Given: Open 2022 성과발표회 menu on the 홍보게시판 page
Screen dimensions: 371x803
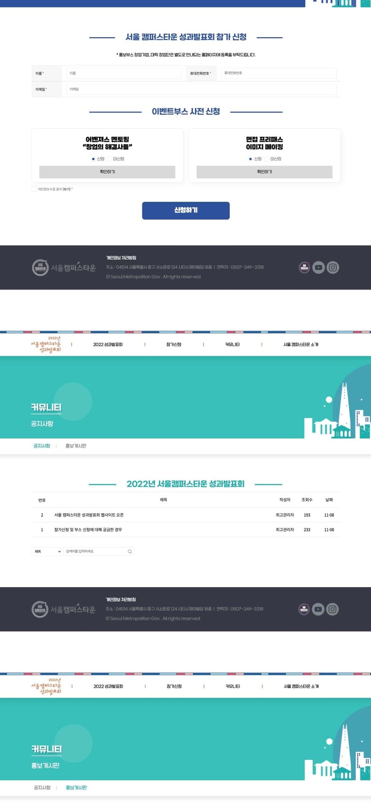Looking at the screenshot, I should [108, 686].
